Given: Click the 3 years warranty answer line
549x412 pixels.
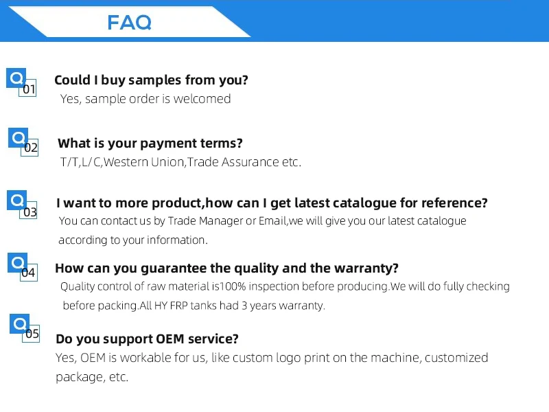Looking at the screenshot, I should tap(194, 306).
